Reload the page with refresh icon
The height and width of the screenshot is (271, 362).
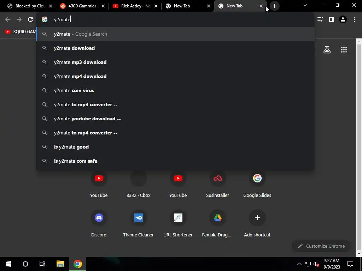[30, 20]
